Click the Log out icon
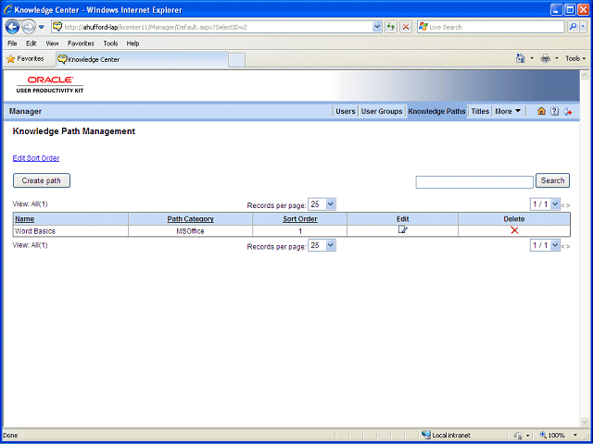 [568, 111]
